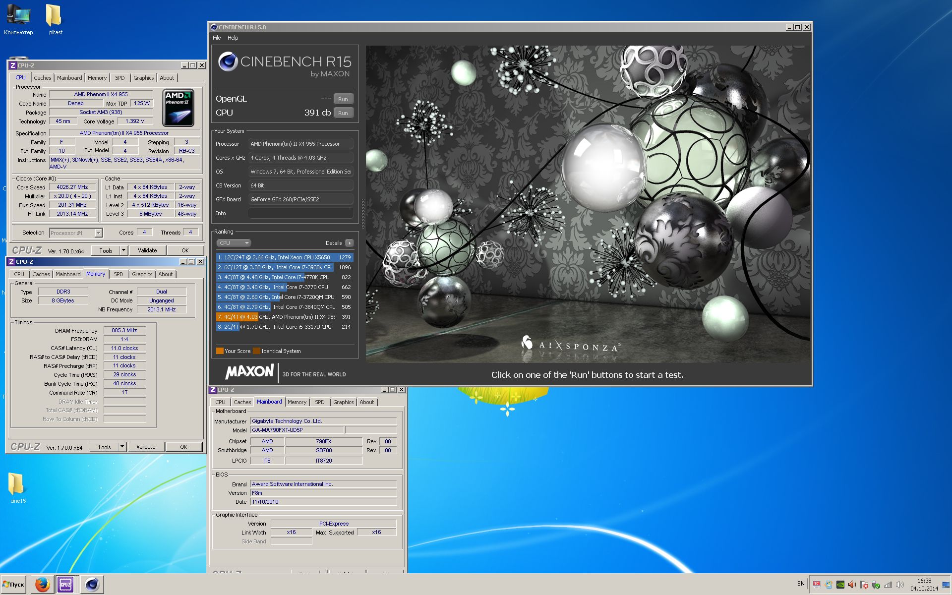Click the taskbar clock 16:38

pos(924,581)
